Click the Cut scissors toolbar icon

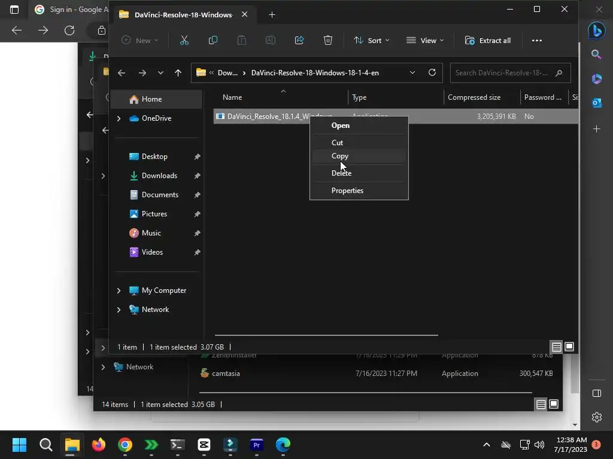pyautogui.click(x=184, y=40)
